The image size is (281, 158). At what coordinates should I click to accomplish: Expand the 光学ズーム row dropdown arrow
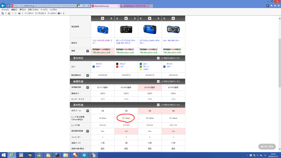[x=87, y=111]
